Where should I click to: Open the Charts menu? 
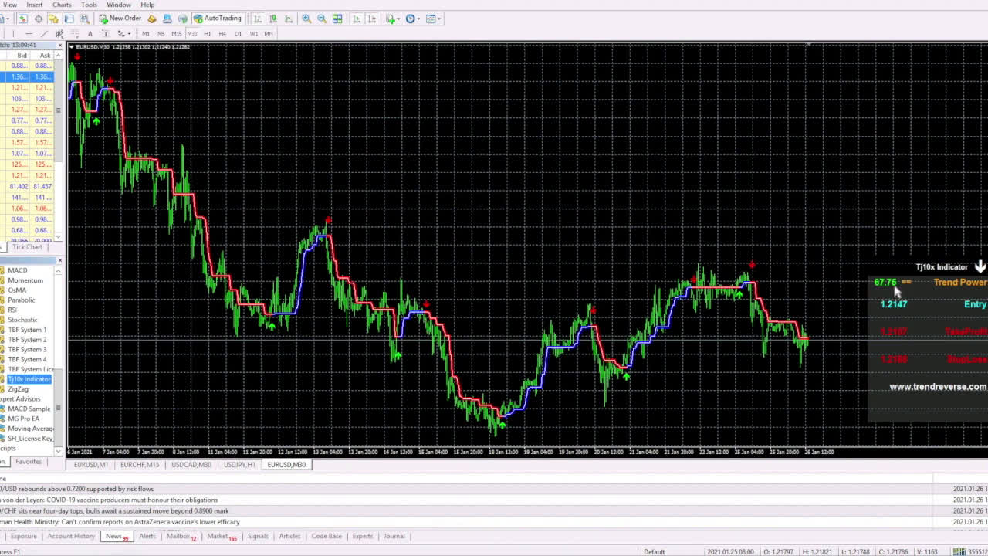coord(61,5)
